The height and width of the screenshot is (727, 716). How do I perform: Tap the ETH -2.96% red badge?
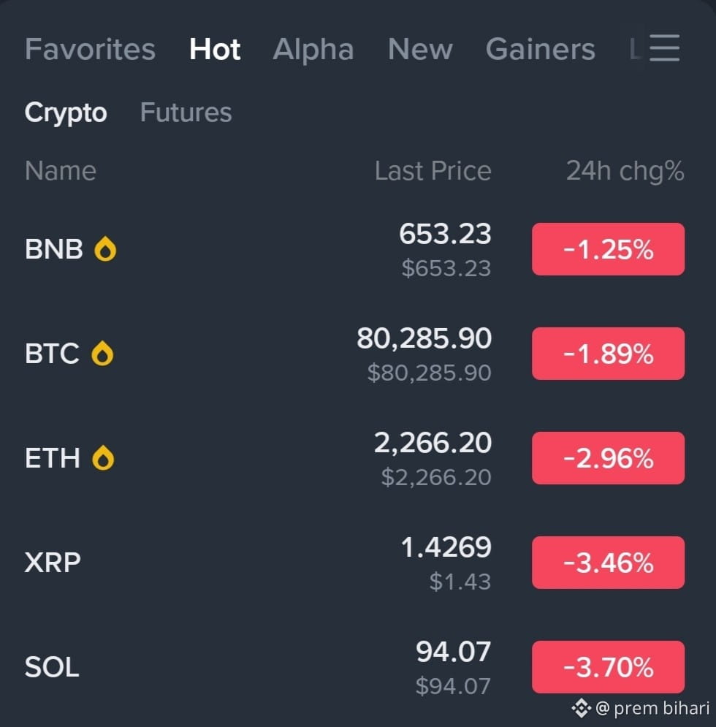[608, 458]
